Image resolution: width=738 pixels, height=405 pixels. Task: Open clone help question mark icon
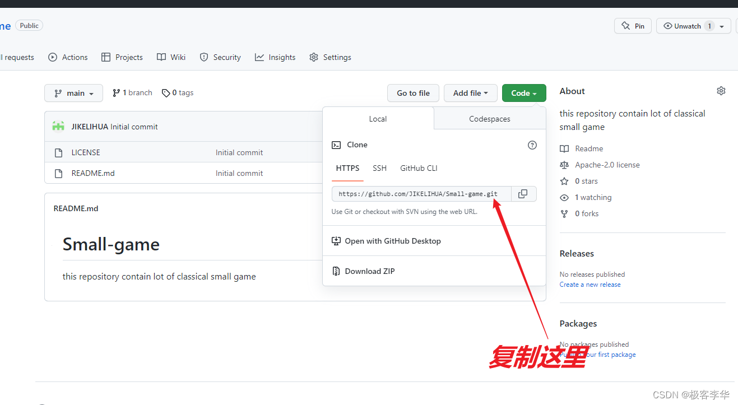coord(532,145)
